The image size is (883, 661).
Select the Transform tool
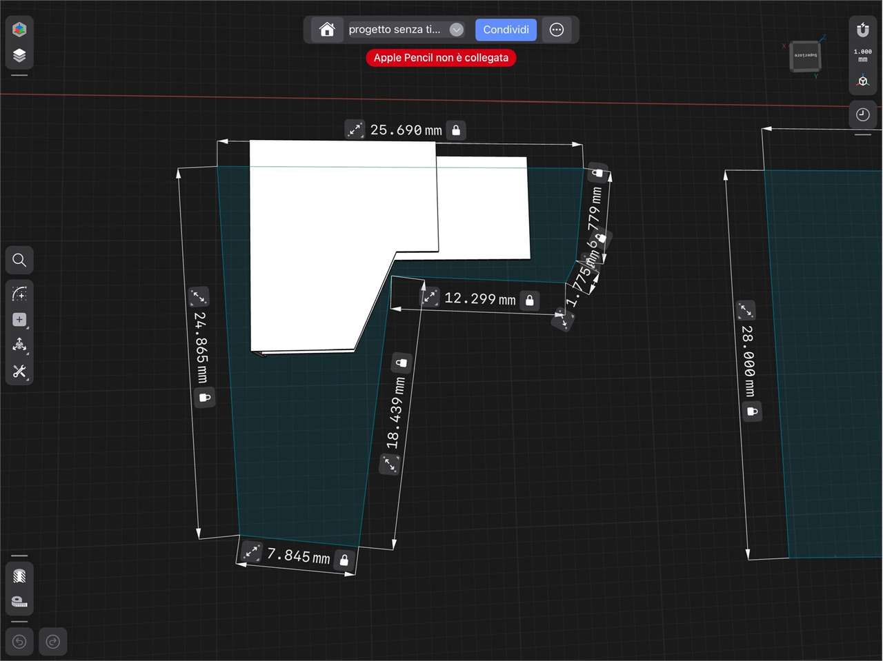coord(19,345)
